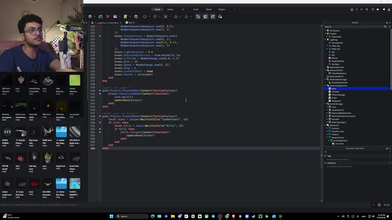This screenshot has width=392, height=220.
Task: Click the grey Material sphere icon
Action: 145,16
